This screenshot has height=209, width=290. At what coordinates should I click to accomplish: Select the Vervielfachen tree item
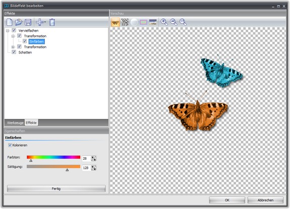click(28, 31)
